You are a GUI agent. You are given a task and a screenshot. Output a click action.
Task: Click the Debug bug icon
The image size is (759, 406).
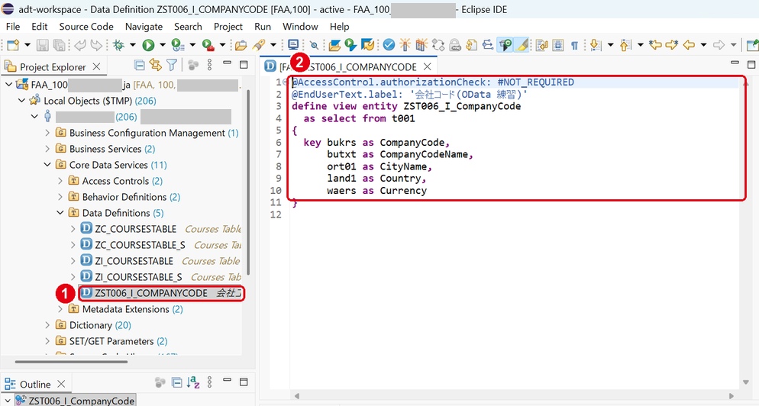point(118,45)
